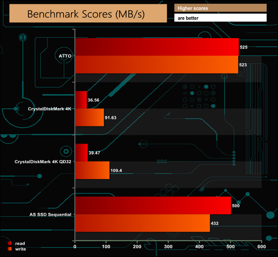This screenshot has height=257, width=278.
Task: Select the AS SSD Sequential label
Action: tap(50, 214)
